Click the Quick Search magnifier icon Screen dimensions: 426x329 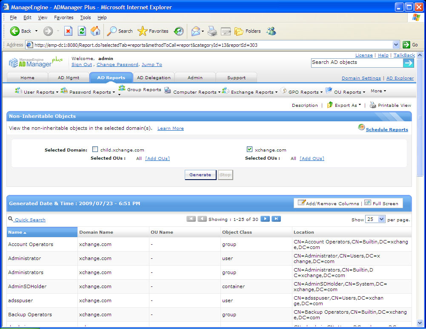[11, 219]
